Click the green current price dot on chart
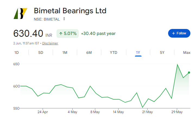Image resolution: width=195 pixels, height=118 pixels. (189, 73)
